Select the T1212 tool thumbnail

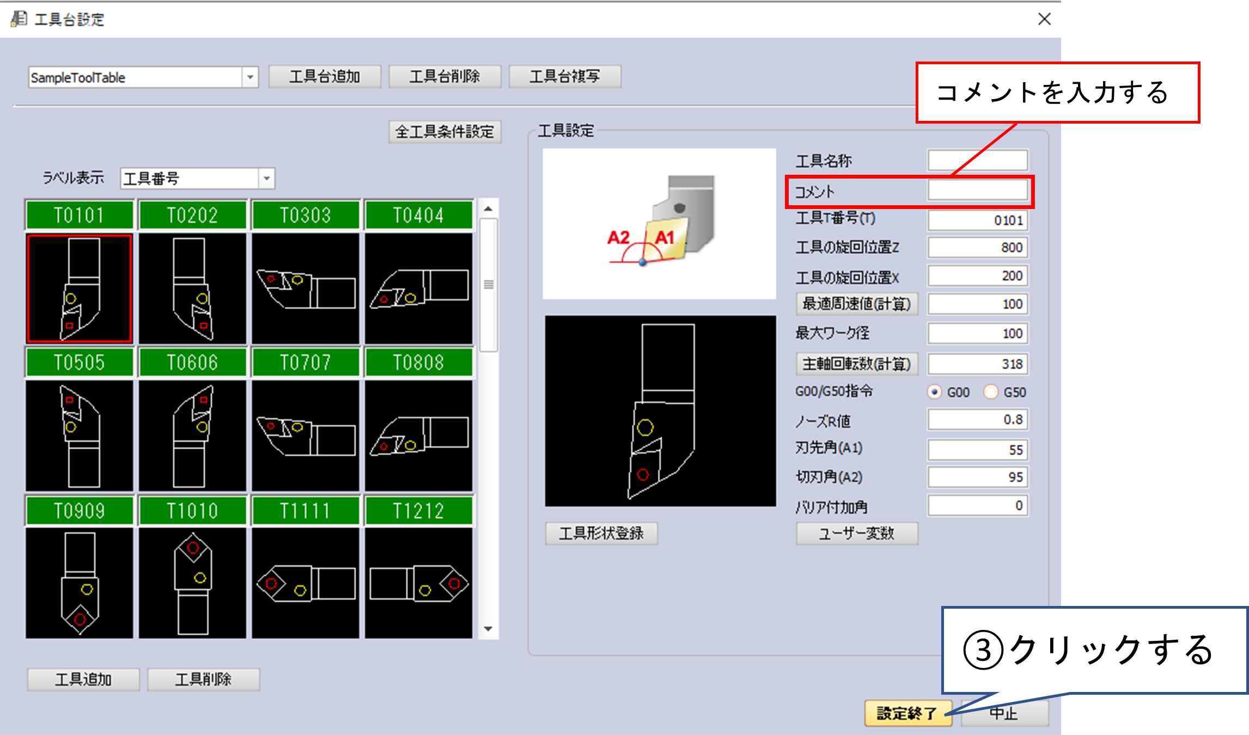[419, 583]
